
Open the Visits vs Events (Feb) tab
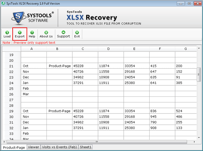coord(59,147)
